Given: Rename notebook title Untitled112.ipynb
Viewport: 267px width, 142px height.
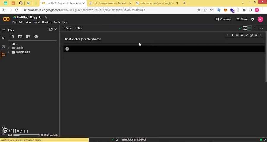Looking at the screenshot, I should (29, 17).
